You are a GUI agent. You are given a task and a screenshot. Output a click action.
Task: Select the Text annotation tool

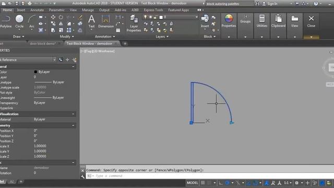coord(91,21)
